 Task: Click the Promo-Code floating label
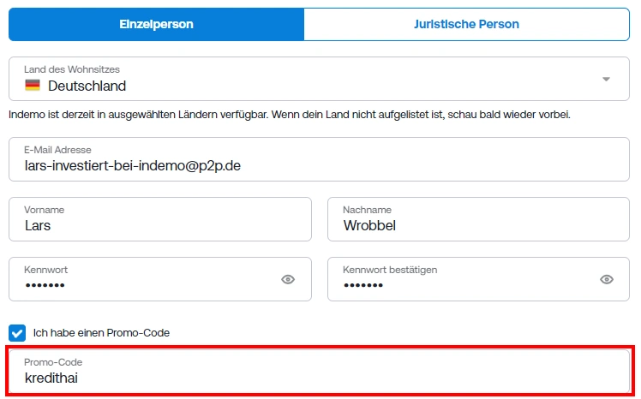pyautogui.click(x=53, y=362)
